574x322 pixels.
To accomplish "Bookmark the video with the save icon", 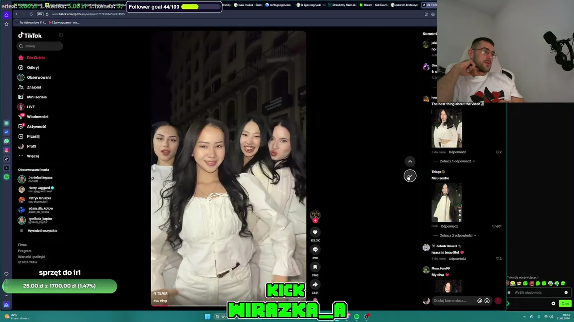I will pyautogui.click(x=315, y=267).
